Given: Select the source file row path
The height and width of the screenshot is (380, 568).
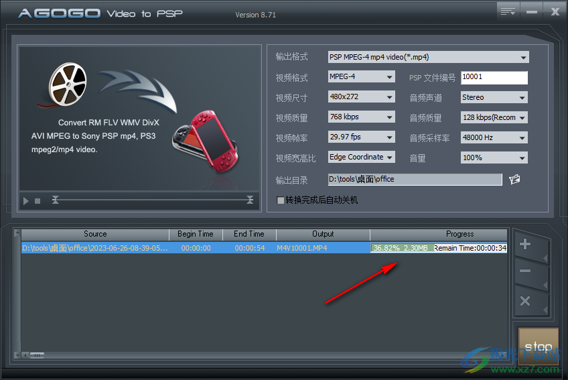Looking at the screenshot, I should point(95,248).
